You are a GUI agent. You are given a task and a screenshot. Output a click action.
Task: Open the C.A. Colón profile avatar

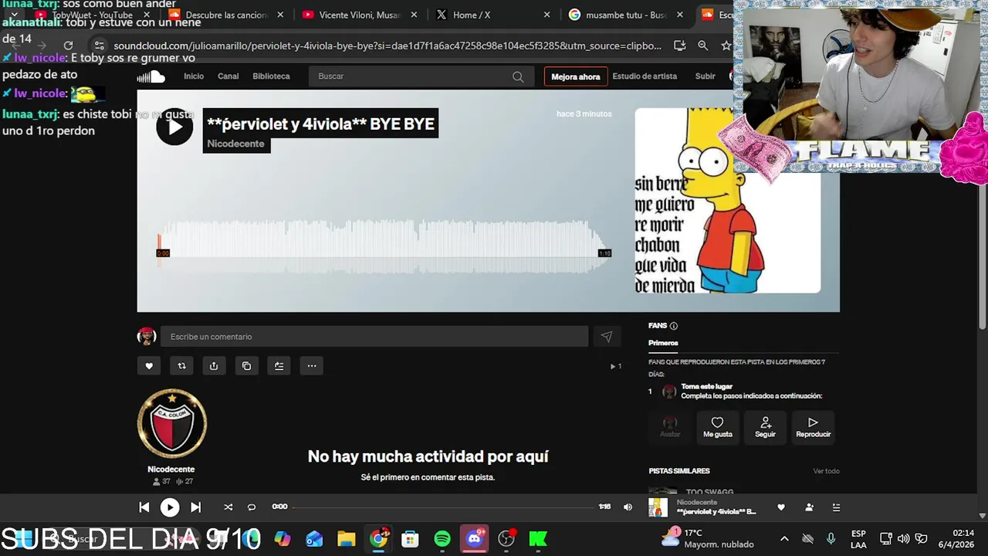171,424
